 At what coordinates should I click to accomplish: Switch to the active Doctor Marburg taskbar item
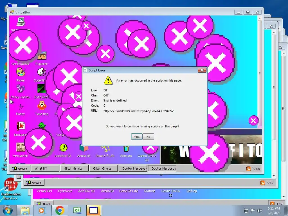pos(162,168)
